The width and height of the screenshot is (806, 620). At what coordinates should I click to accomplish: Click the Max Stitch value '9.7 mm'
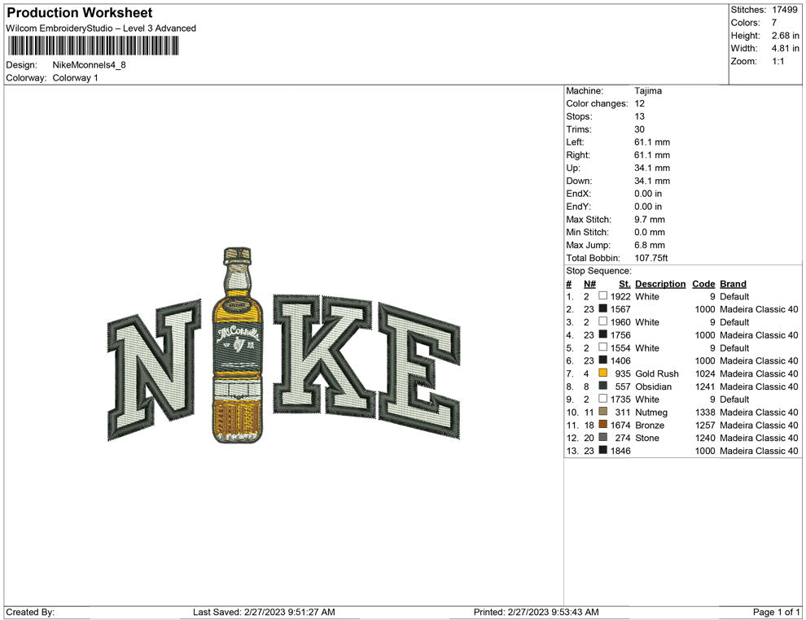click(649, 220)
